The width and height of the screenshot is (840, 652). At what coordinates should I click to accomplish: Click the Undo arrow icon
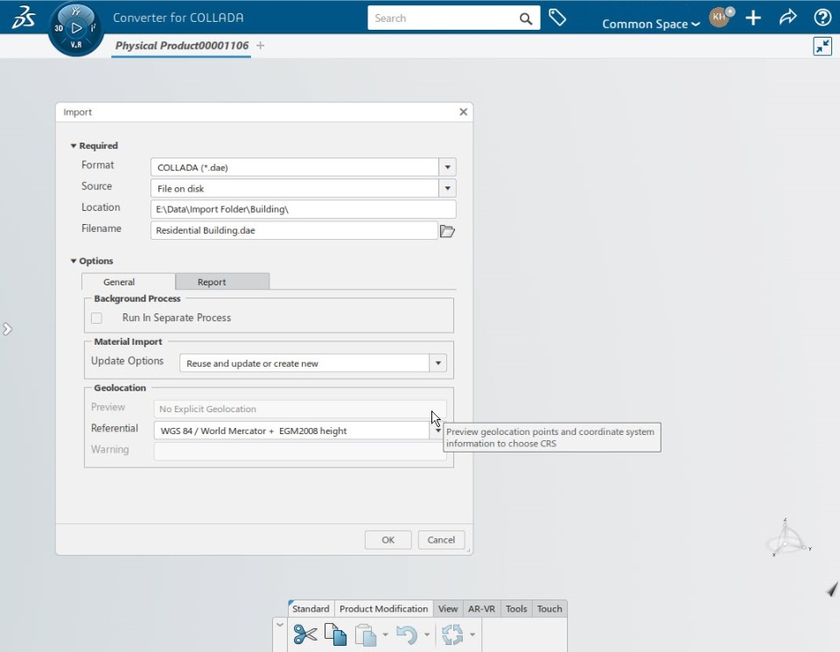click(x=407, y=634)
